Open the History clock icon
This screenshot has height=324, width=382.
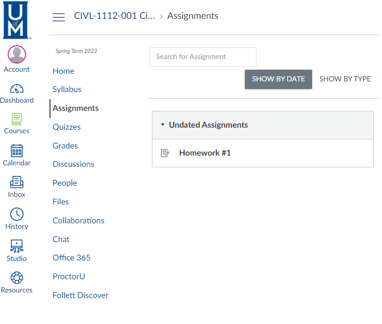click(x=17, y=214)
